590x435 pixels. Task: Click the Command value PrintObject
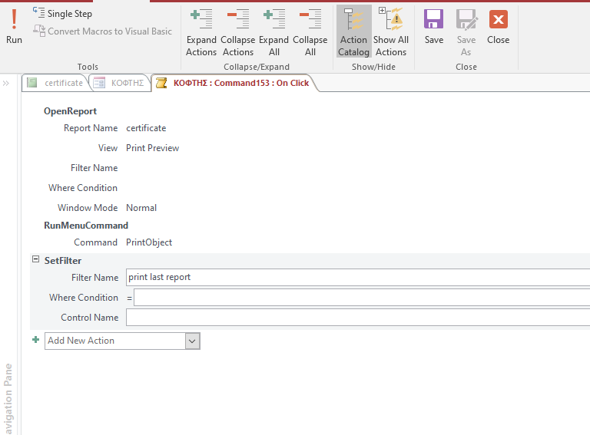[149, 242]
